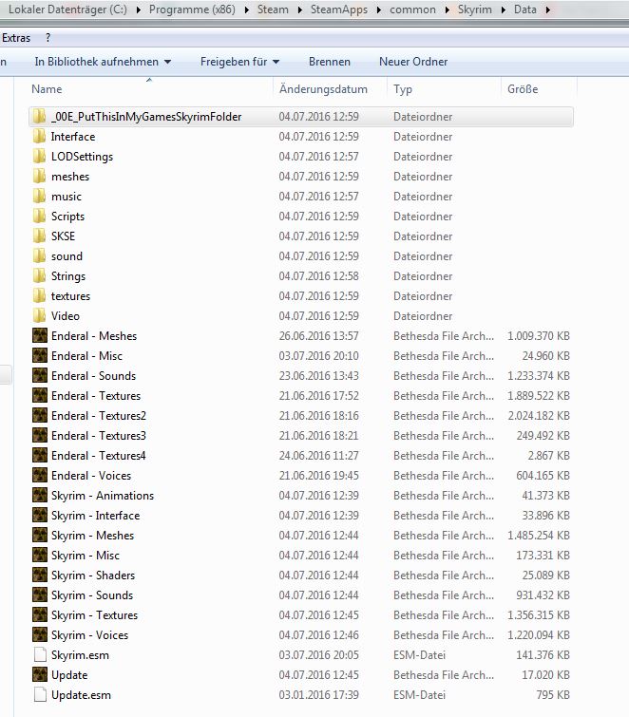Click the Update archive icon
Screen dimensions: 629x717
[x=40, y=675]
